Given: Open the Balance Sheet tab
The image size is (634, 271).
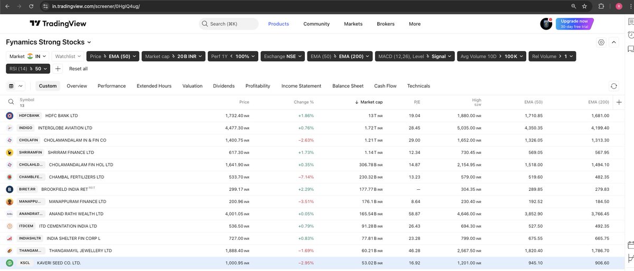Looking at the screenshot, I should (348, 86).
